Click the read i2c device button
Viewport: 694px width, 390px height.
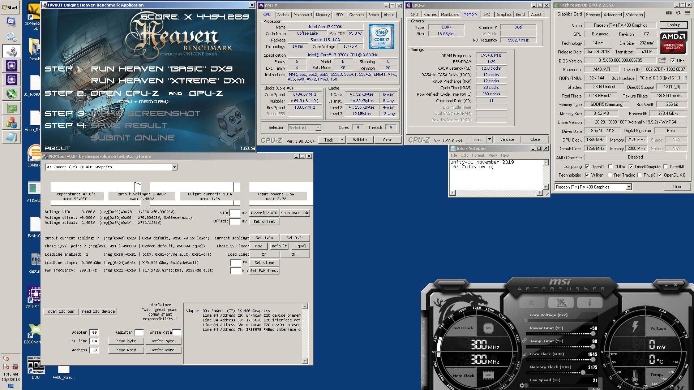pyautogui.click(x=98, y=311)
